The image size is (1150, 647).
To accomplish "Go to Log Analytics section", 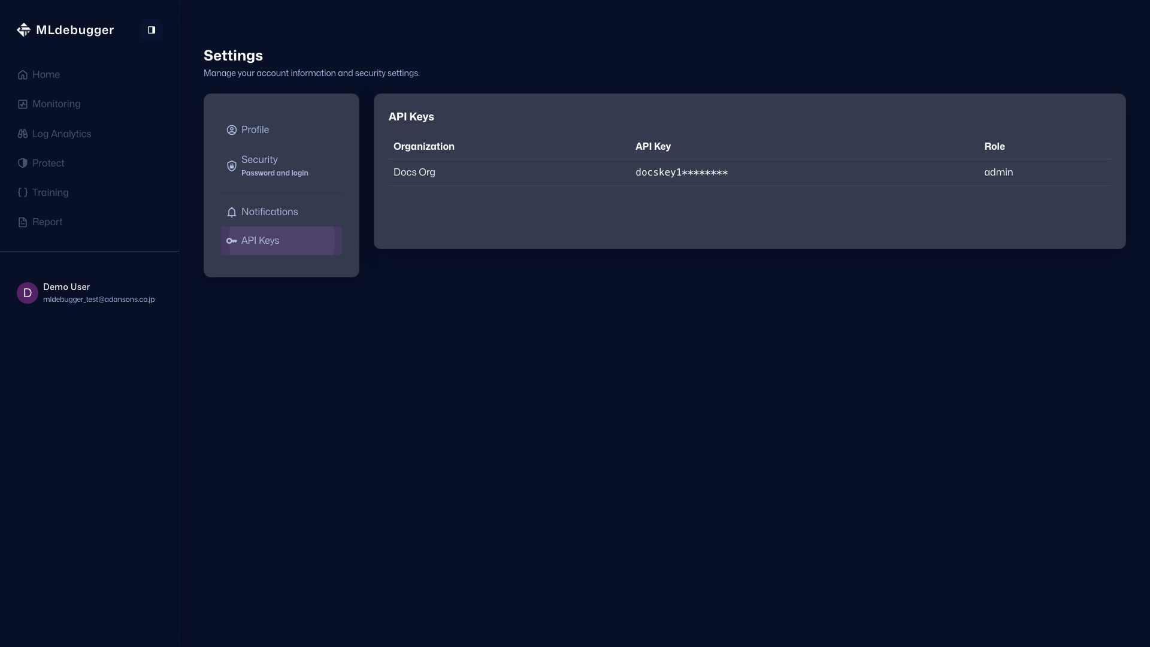I will (x=62, y=134).
